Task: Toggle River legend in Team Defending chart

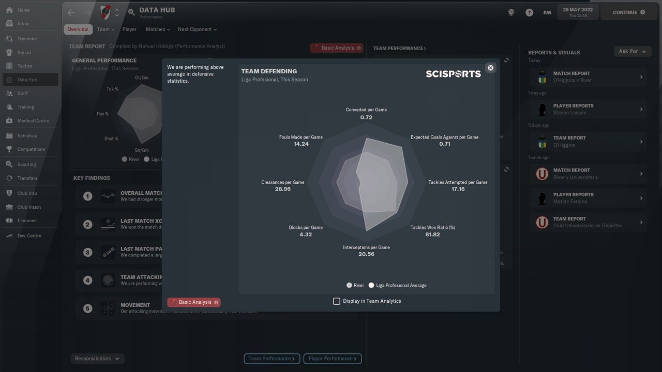Action: coord(356,285)
